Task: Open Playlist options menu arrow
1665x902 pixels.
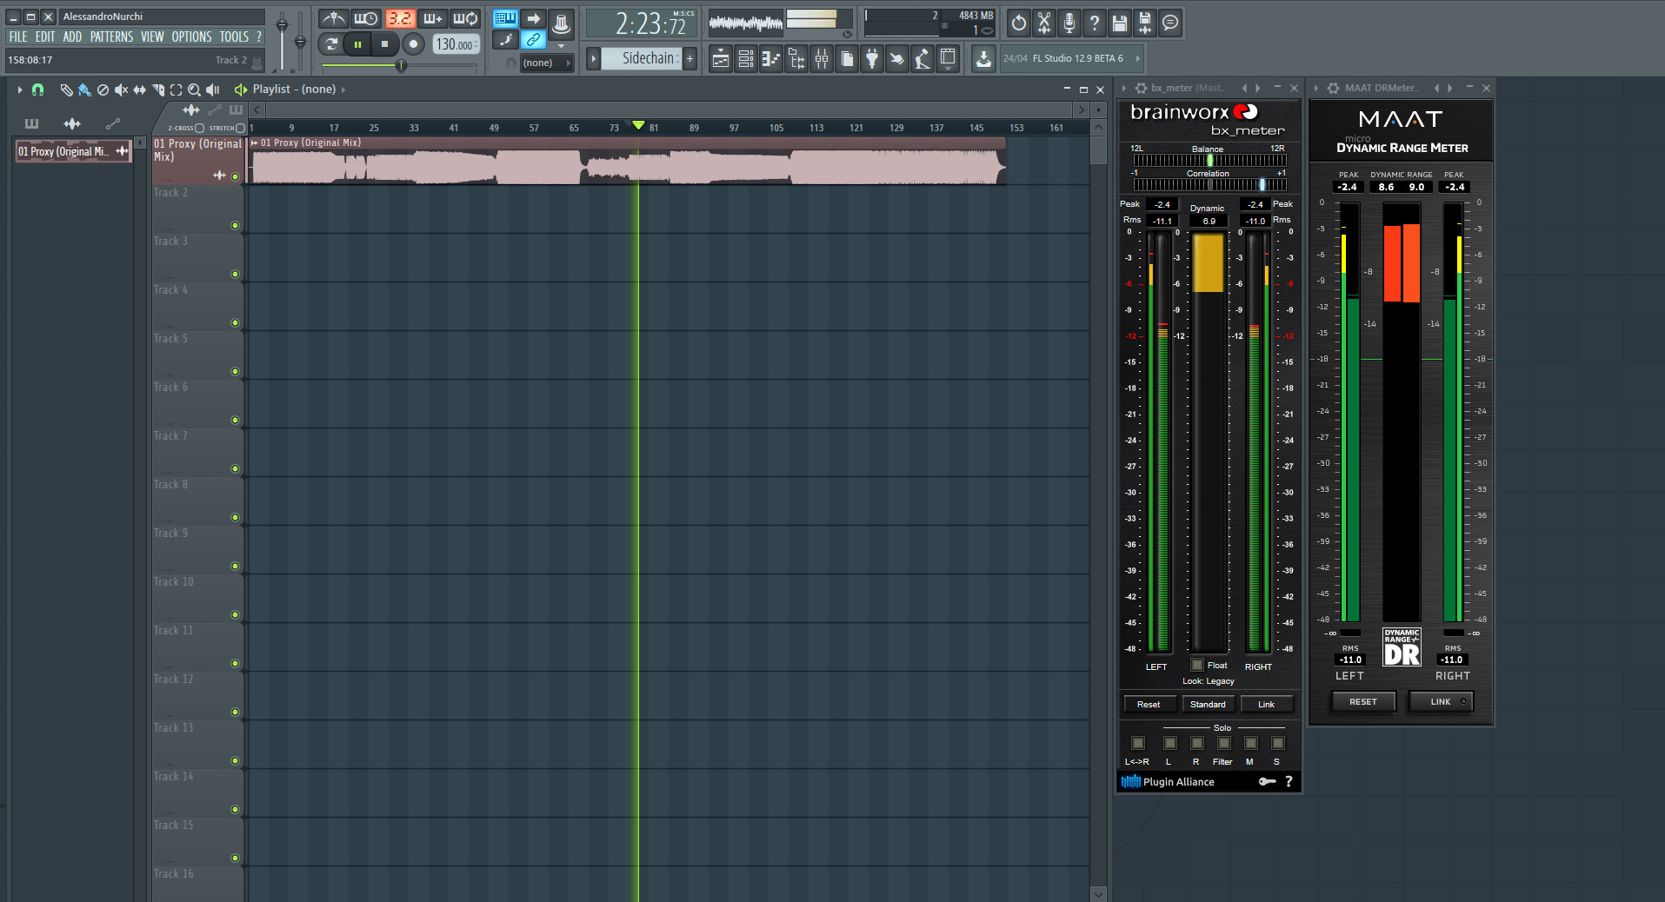Action: pyautogui.click(x=19, y=90)
